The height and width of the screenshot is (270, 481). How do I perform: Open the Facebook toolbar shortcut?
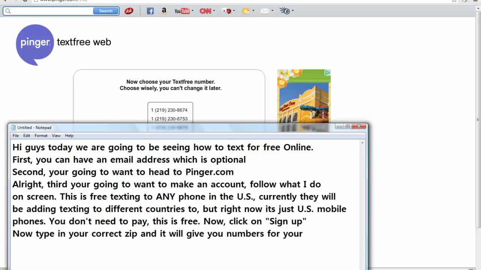pyautogui.click(x=150, y=11)
